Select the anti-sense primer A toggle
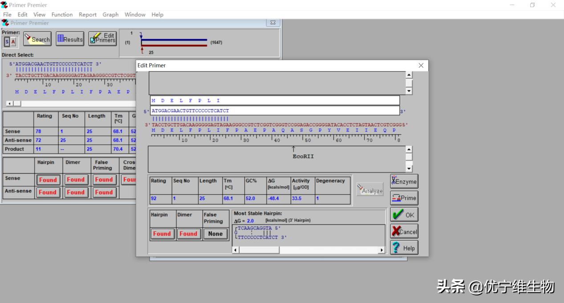Screen dimensions: 564x303 tap(13, 42)
